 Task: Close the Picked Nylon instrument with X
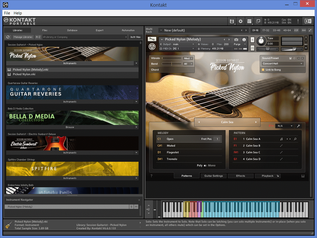[x=306, y=37]
